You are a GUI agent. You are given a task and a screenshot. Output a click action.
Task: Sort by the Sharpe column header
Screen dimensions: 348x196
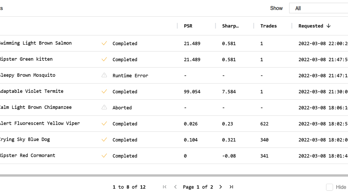click(230, 26)
